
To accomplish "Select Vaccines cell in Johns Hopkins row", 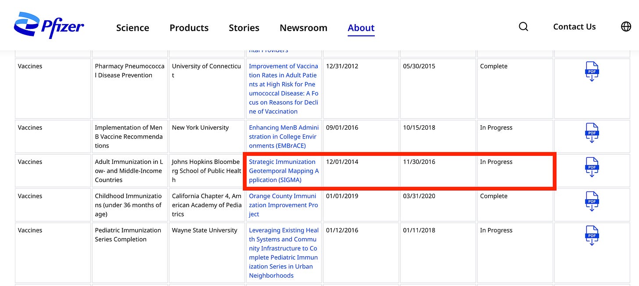I will (53, 170).
